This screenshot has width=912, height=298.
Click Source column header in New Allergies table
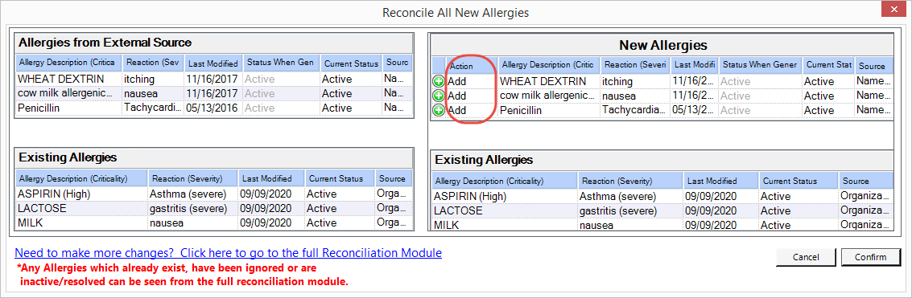tap(873, 66)
